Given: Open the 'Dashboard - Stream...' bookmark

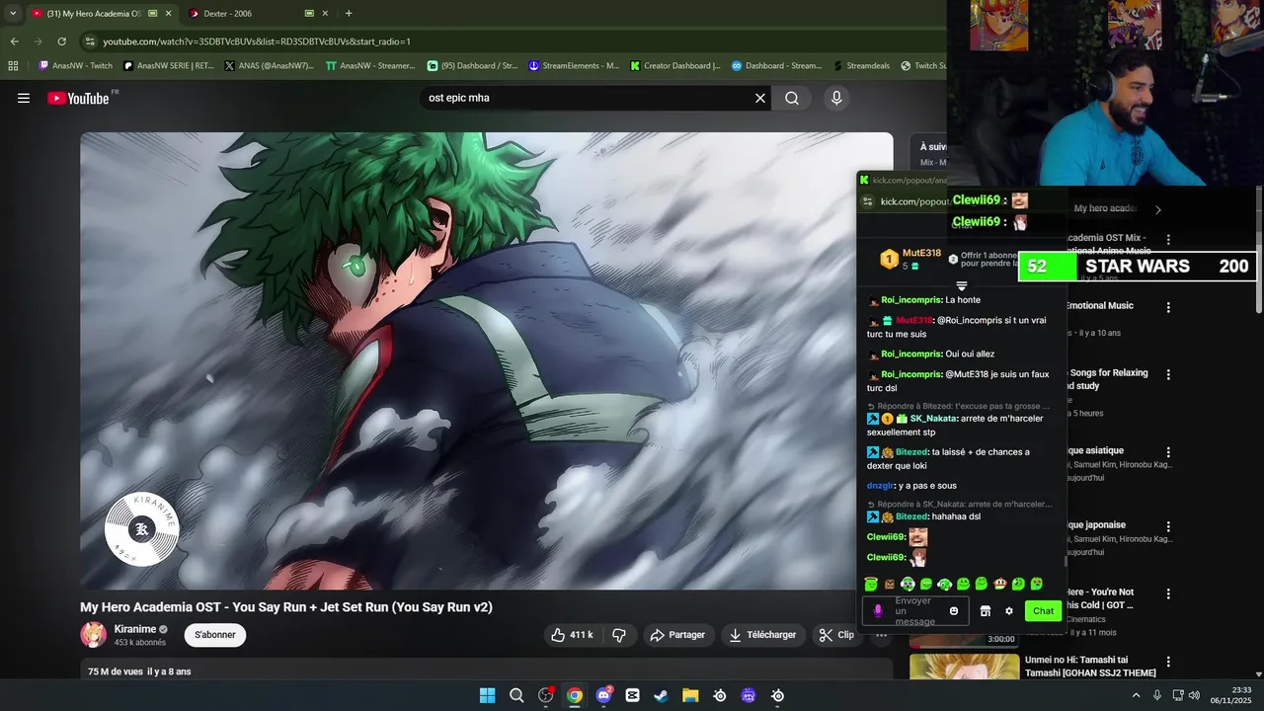Looking at the screenshot, I should 776,66.
